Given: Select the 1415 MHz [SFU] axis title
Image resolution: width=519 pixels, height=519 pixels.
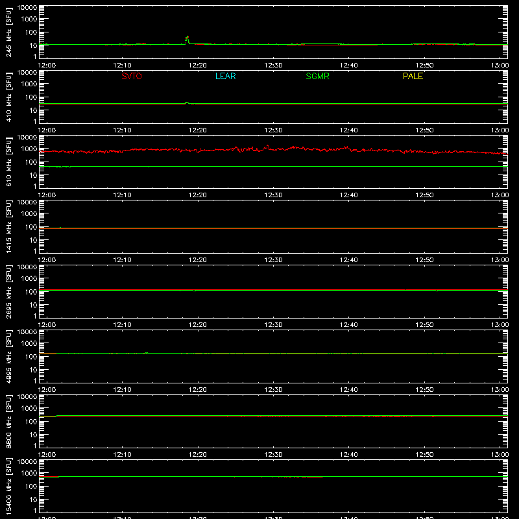Looking at the screenshot, I should point(8,226).
